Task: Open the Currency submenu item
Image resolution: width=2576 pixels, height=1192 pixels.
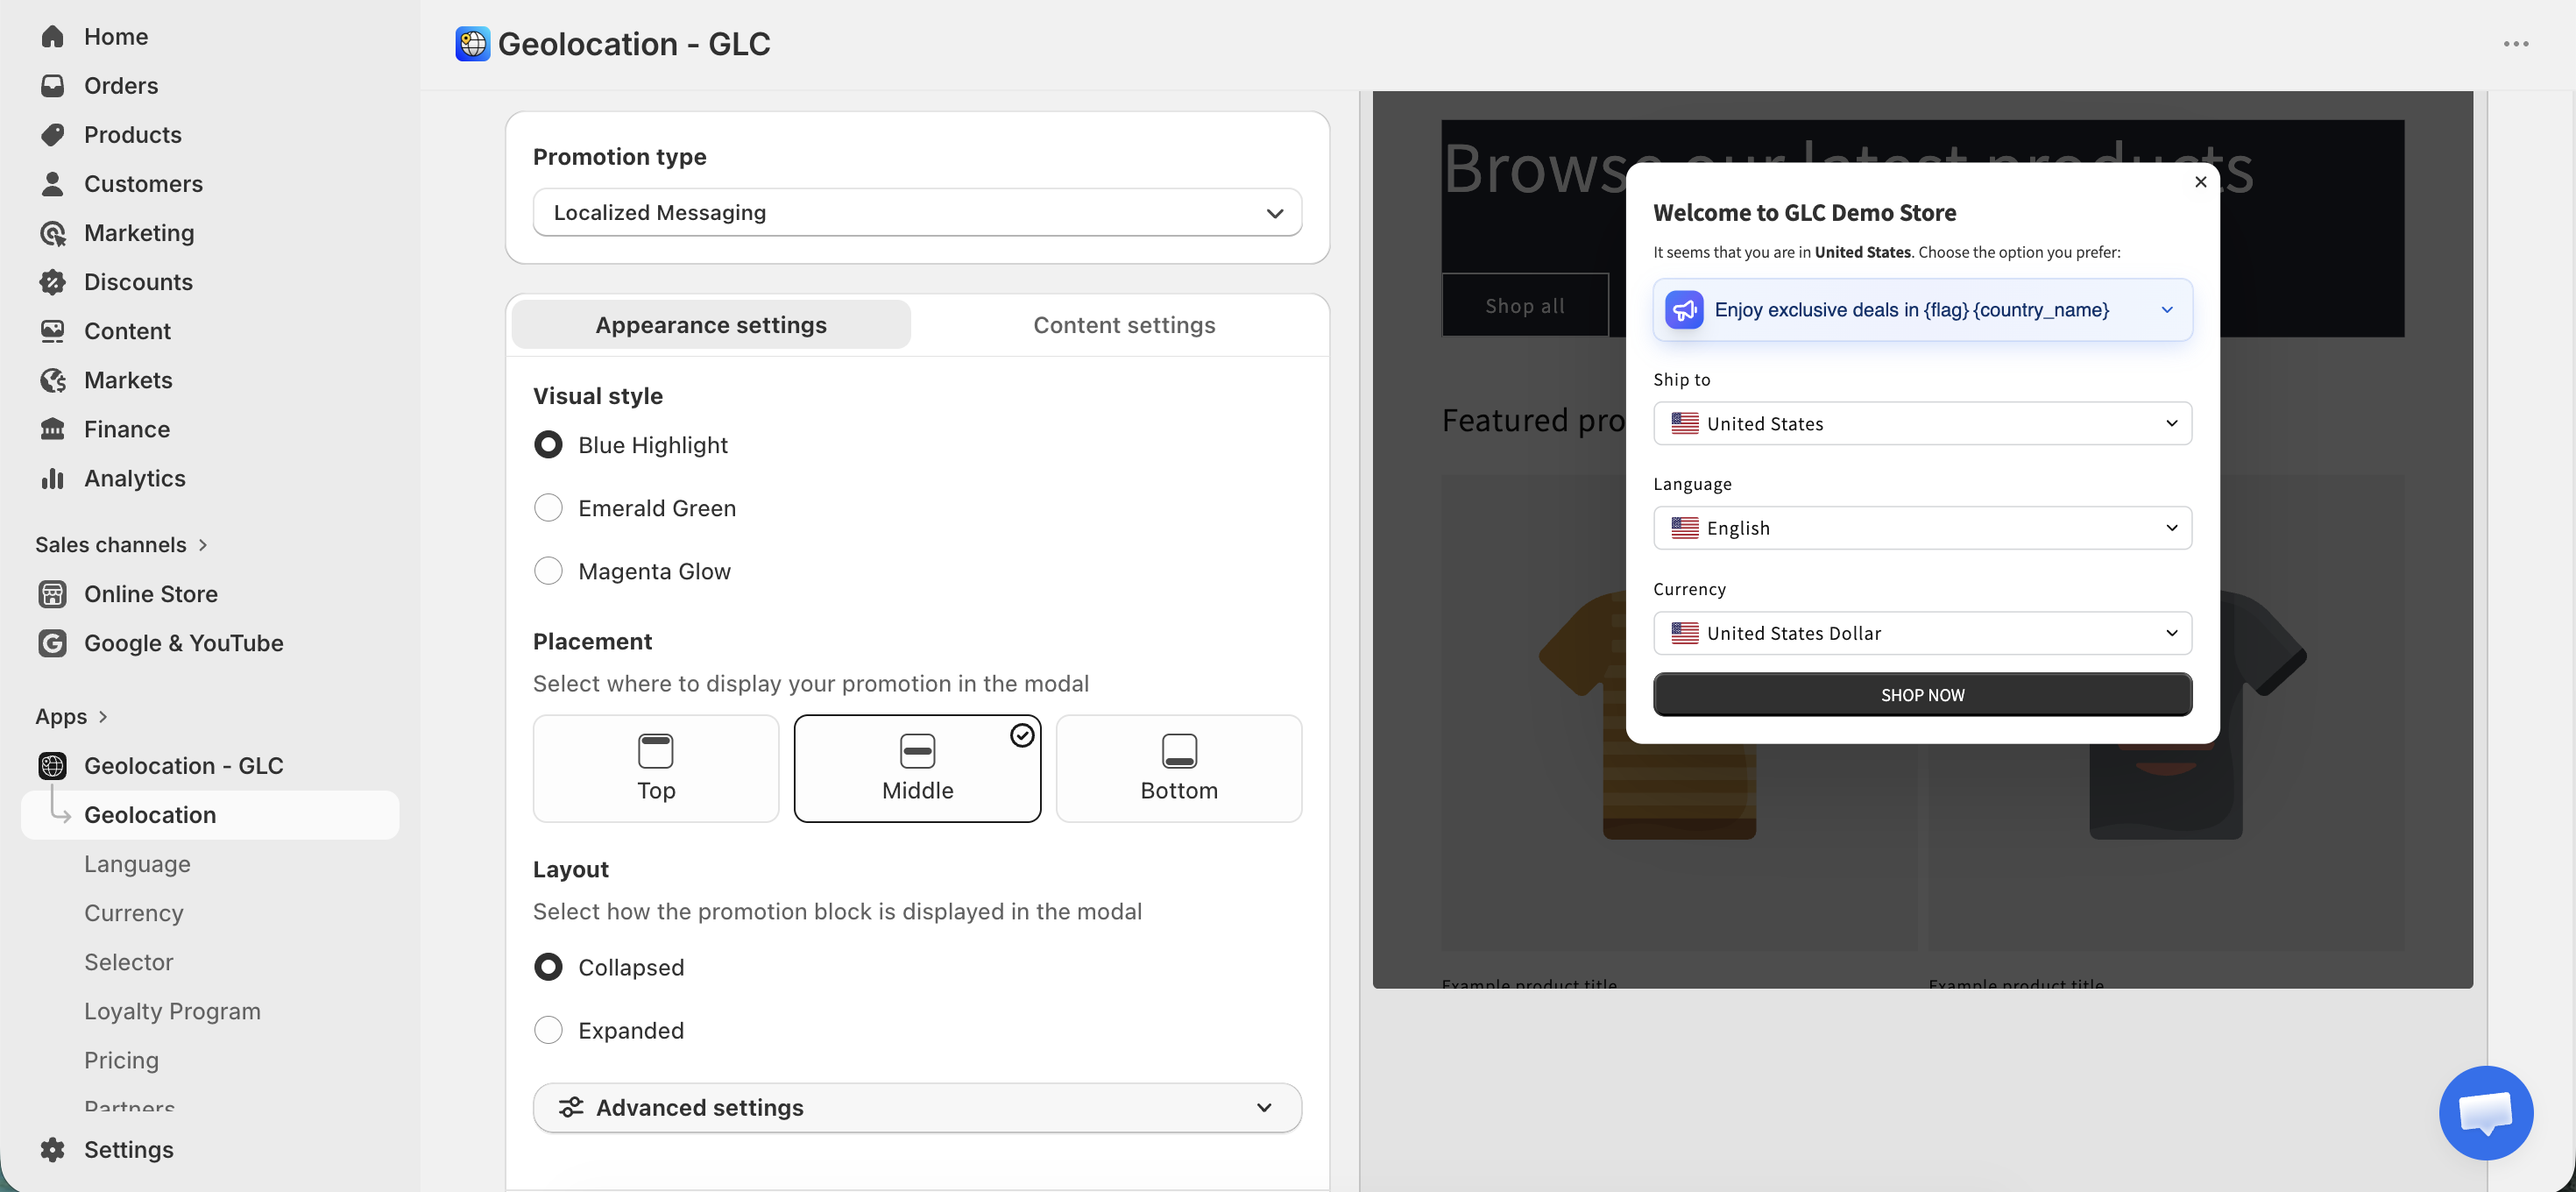Action: point(133,913)
